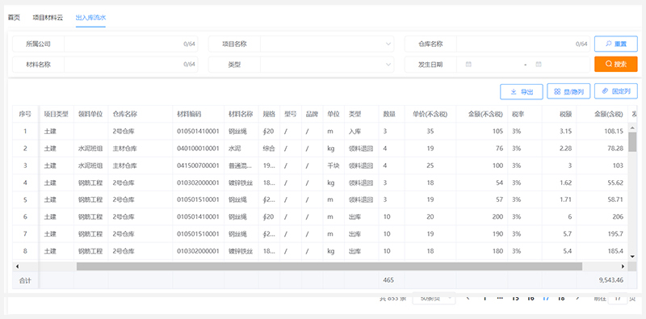646x319 pixels.
Task: Click amount 200 in row 6
Action: [x=497, y=216]
